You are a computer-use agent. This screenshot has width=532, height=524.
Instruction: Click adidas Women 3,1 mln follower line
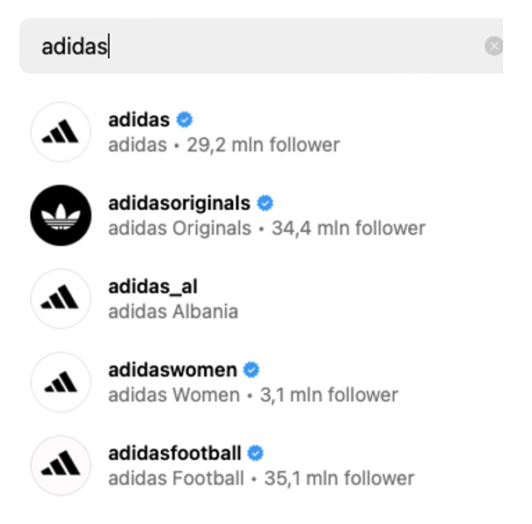[x=253, y=395]
